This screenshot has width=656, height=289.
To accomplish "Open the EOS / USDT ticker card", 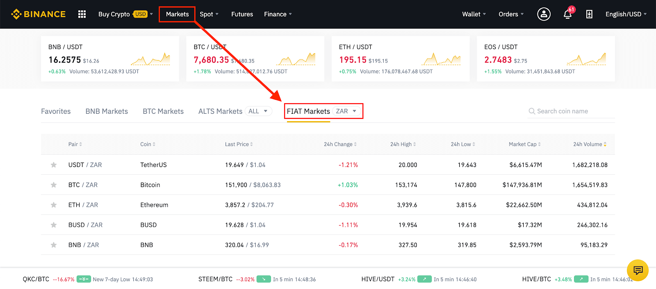I will point(546,59).
